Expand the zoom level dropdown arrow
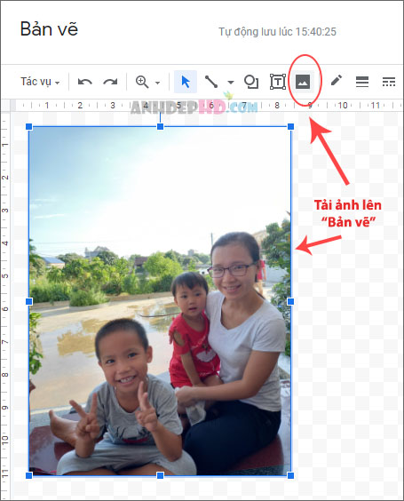The width and height of the screenshot is (404, 501). click(x=157, y=83)
